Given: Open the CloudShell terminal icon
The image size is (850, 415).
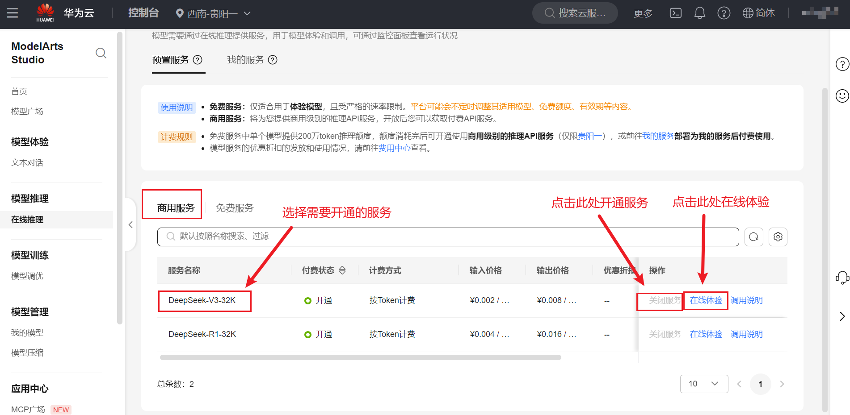Looking at the screenshot, I should pos(676,13).
